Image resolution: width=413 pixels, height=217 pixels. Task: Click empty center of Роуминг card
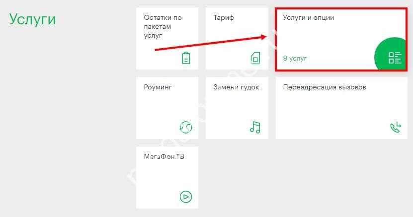pos(167,108)
